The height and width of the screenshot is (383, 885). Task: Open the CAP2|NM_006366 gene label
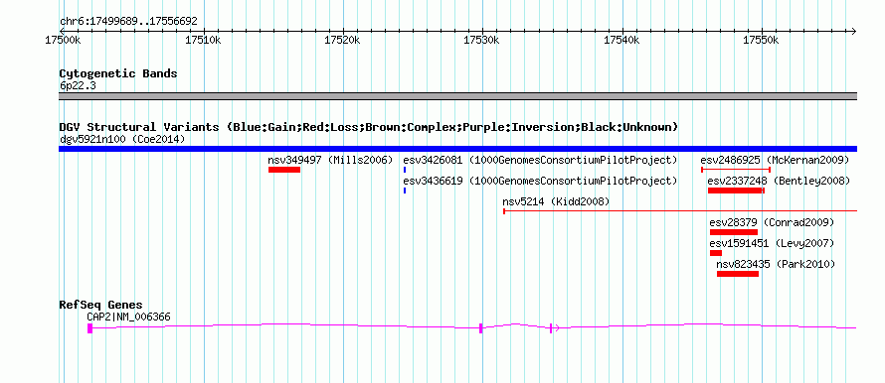(128, 318)
